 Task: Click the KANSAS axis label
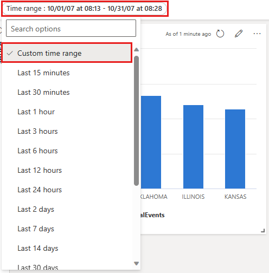(235, 197)
